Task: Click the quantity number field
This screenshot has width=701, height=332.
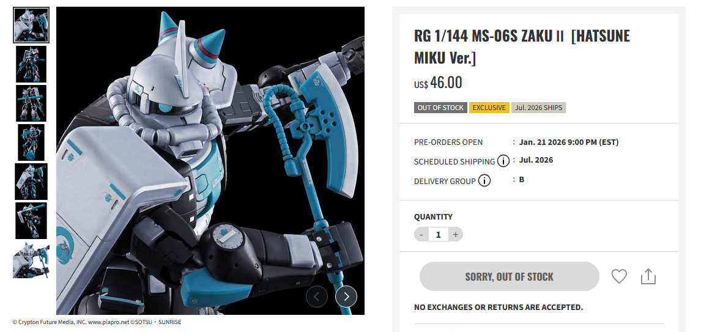Action: click(x=439, y=234)
